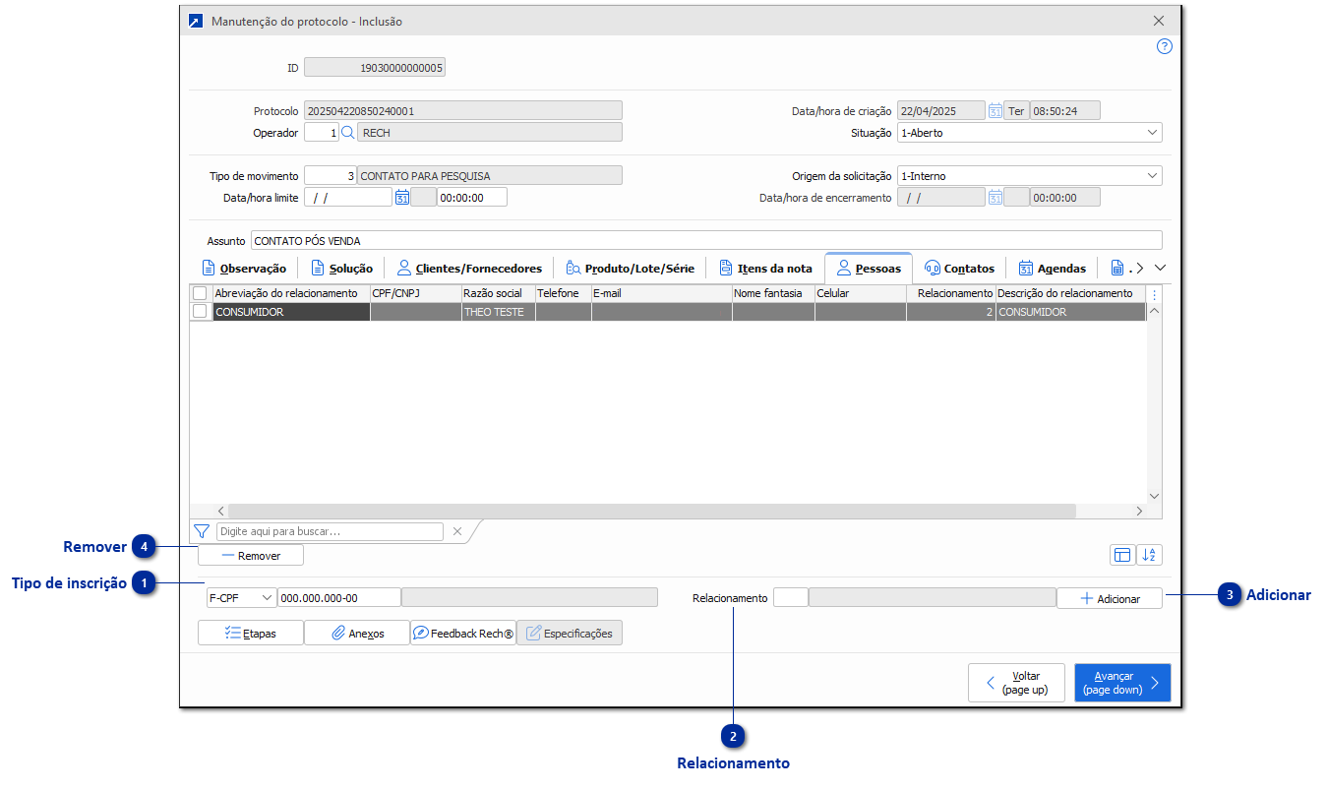
Task: Open the calendar beside Data/hora de criação
Action: (x=995, y=111)
